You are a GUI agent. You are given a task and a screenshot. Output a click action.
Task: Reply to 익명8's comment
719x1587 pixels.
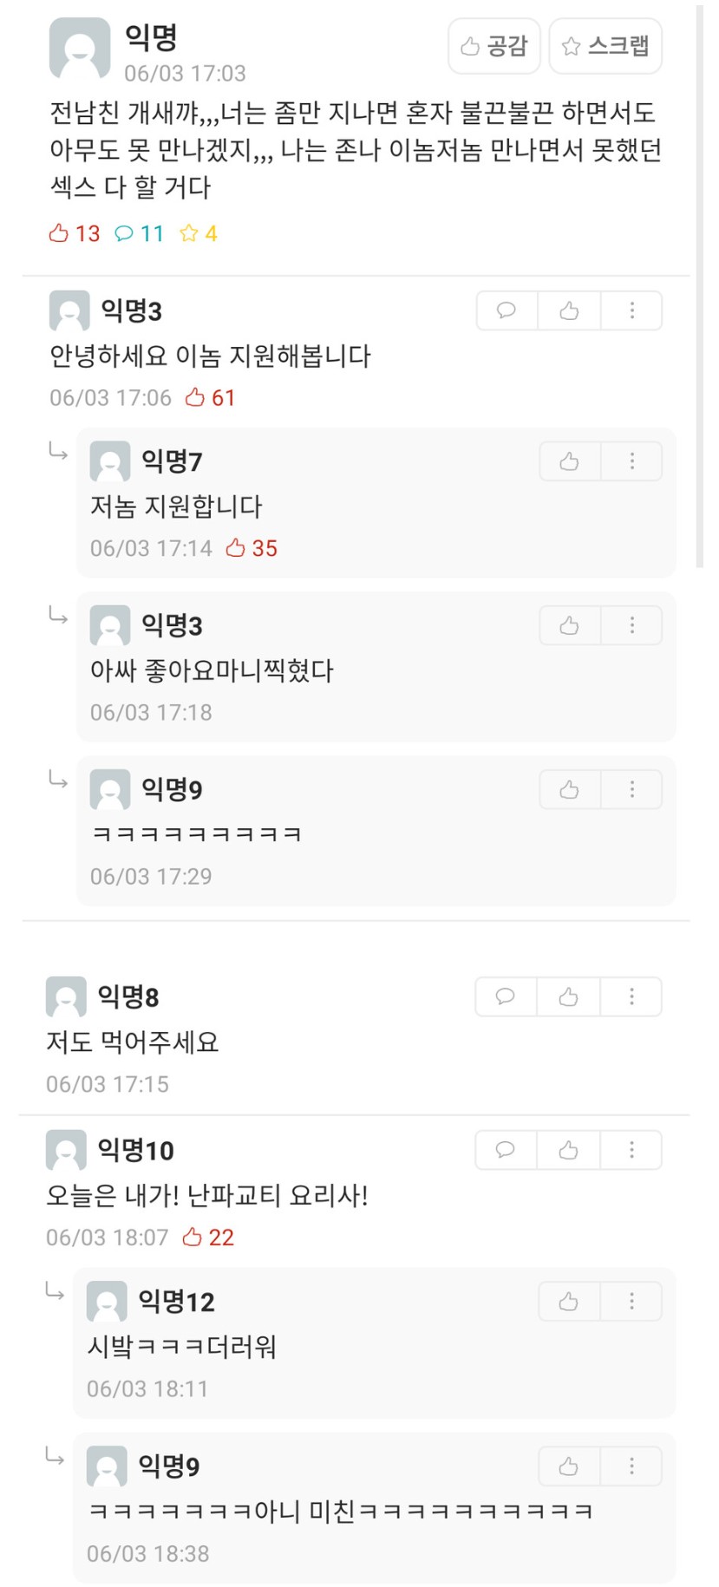506,996
